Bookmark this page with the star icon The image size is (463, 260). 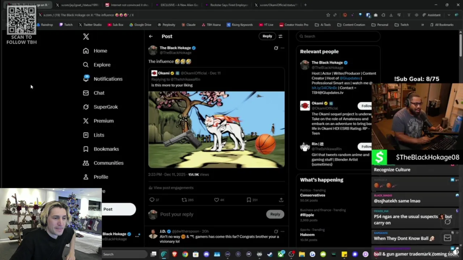(328, 15)
